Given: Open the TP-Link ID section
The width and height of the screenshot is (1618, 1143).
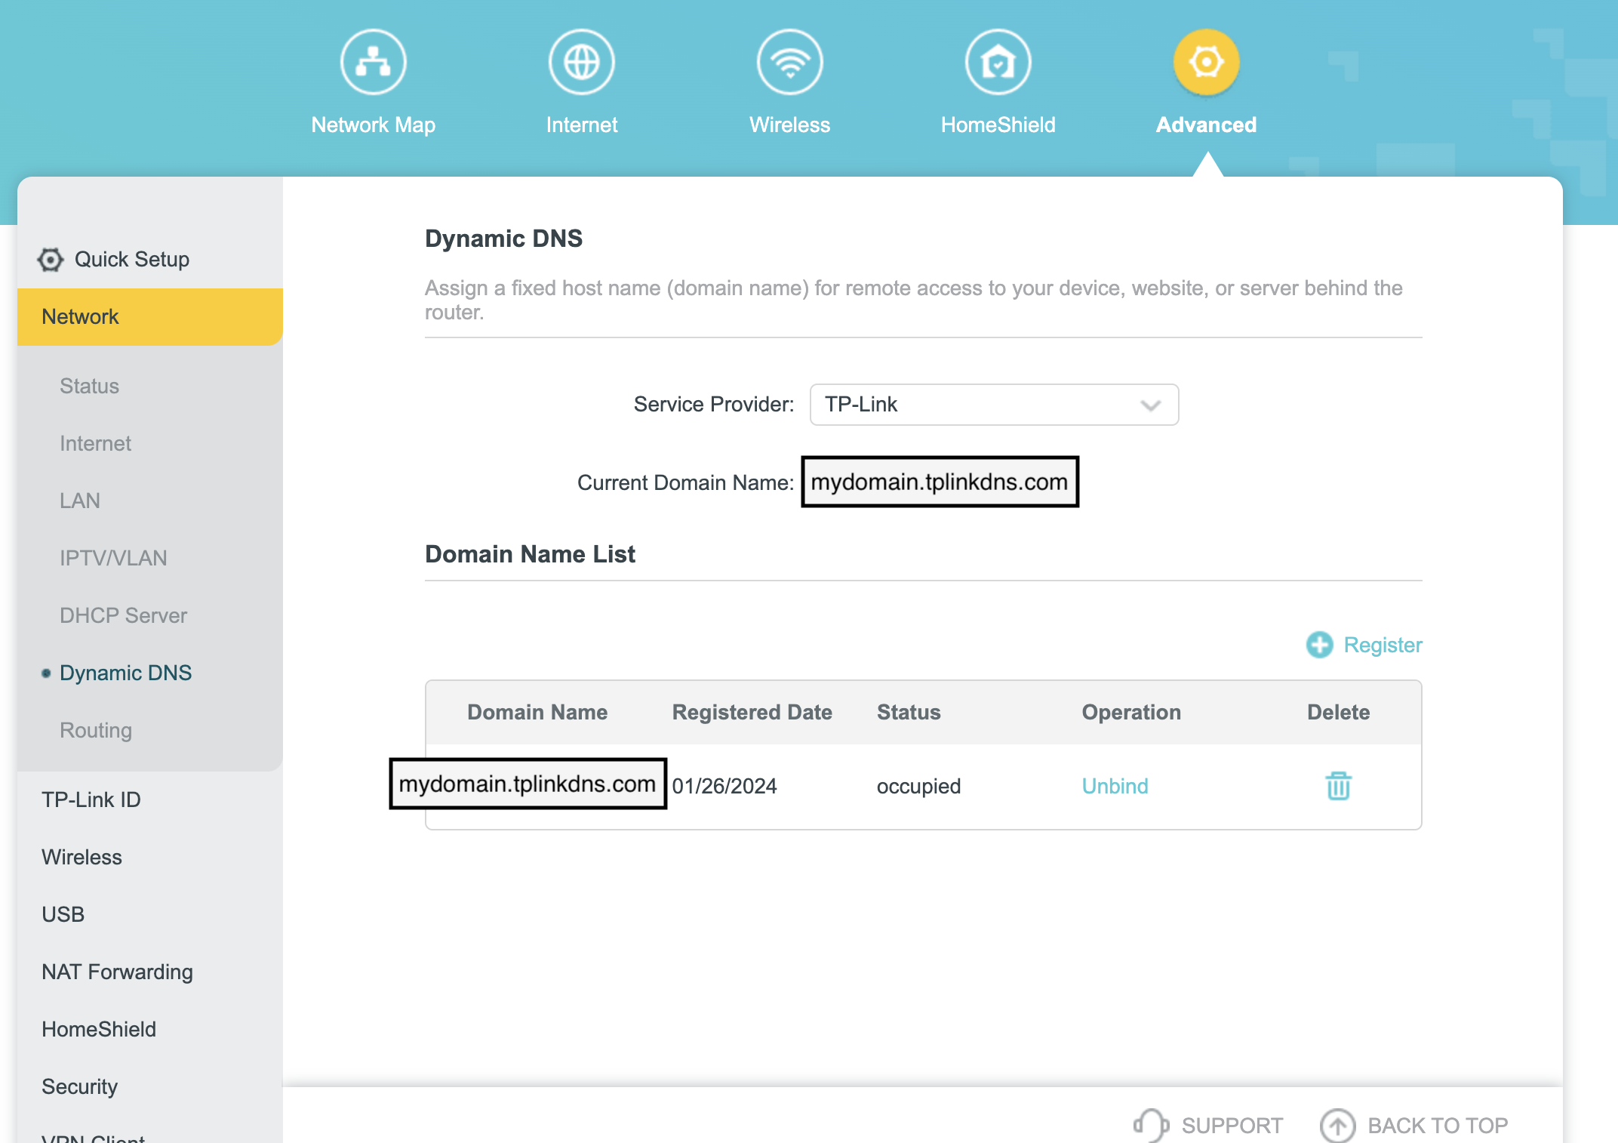Looking at the screenshot, I should [x=91, y=799].
